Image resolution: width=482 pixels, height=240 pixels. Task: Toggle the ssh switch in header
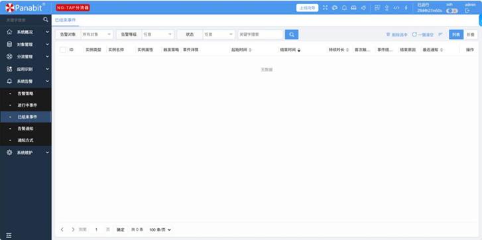[452, 11]
